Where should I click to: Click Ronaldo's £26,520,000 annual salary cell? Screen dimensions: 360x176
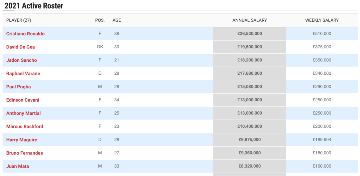pos(250,34)
